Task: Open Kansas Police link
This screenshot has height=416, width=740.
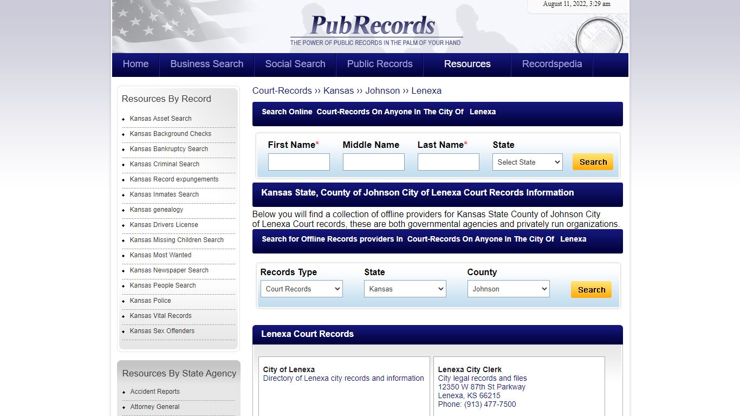Action: tap(151, 301)
